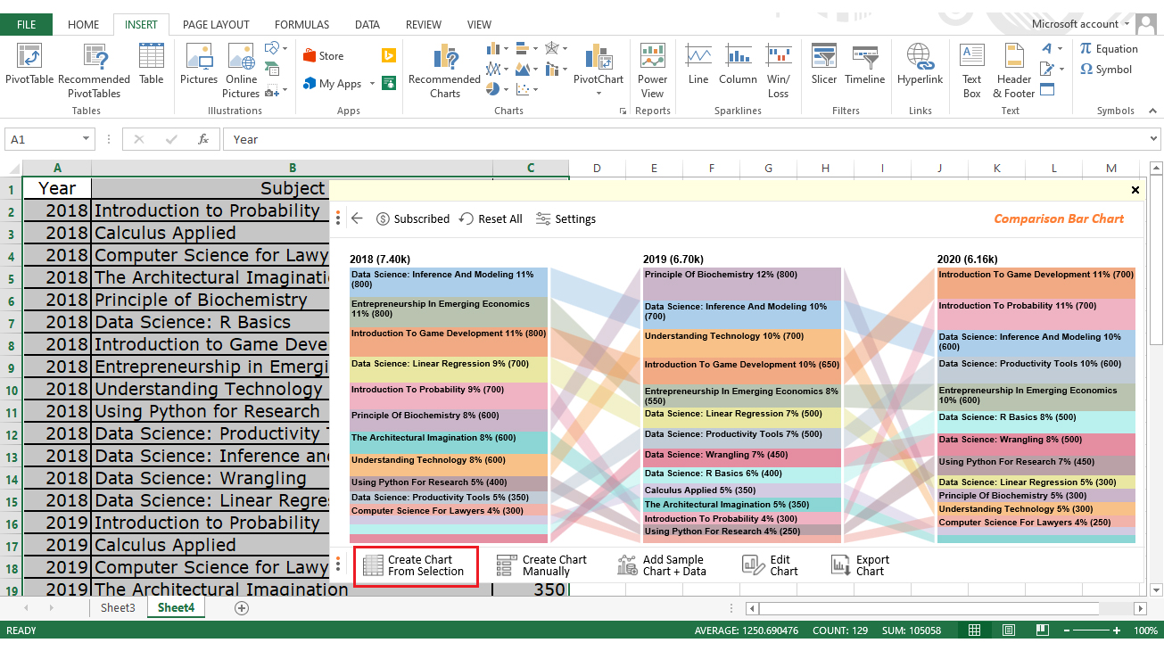
Task: Open Recommended PivotTables
Action: tap(94, 70)
